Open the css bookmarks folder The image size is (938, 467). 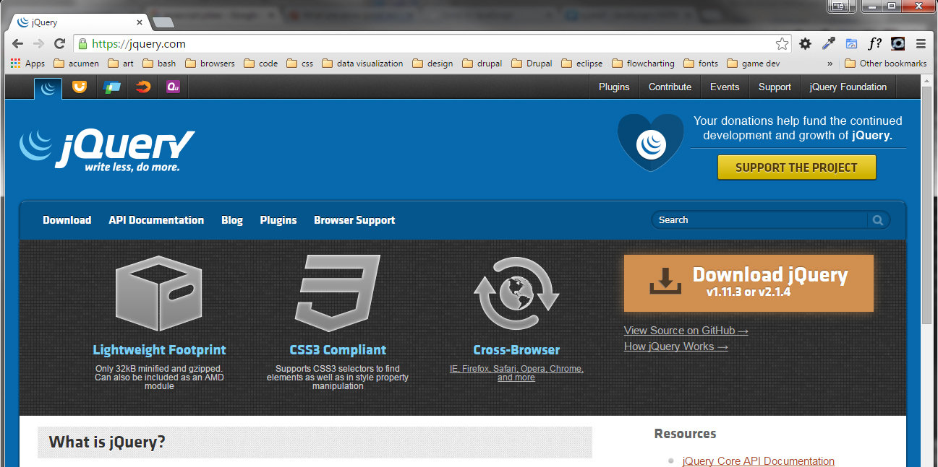300,64
